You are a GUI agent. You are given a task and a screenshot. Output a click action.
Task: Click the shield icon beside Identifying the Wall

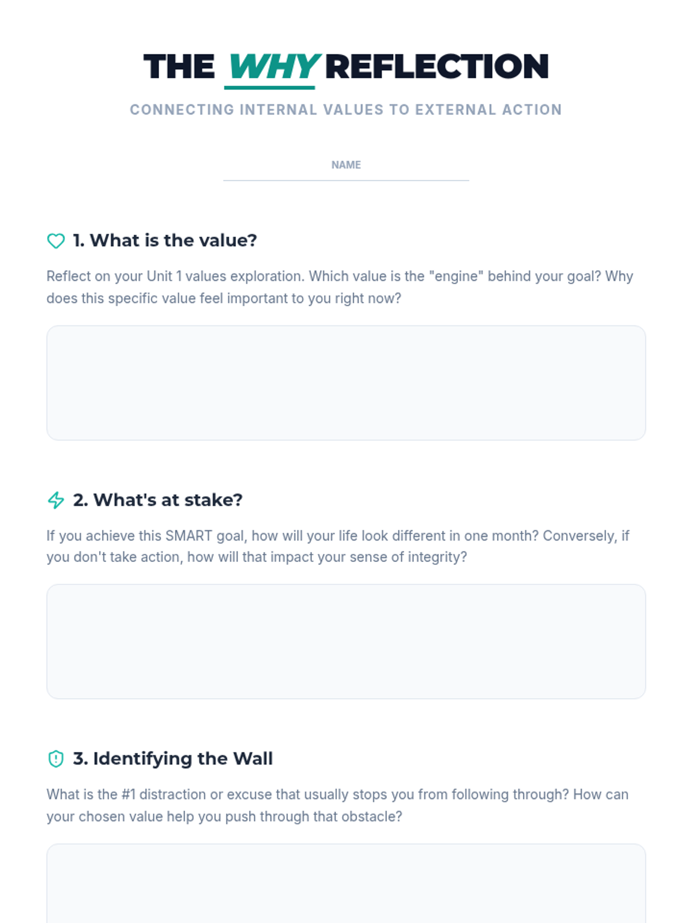(x=56, y=759)
